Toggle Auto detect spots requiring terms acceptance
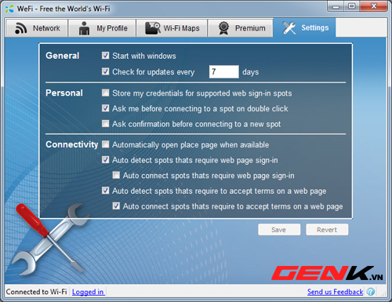The width and height of the screenshot is (392, 302). (105, 191)
